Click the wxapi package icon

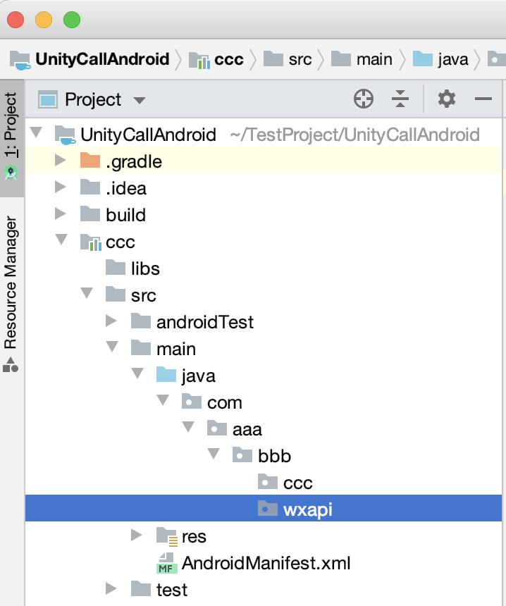268,508
